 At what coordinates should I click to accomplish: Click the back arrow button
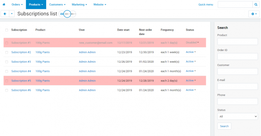(5, 14)
